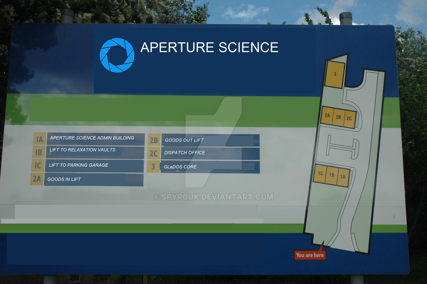Image resolution: width=427 pixels, height=284 pixels.
Task: Click the Aperture Science shutter logo
Action: tap(117, 55)
